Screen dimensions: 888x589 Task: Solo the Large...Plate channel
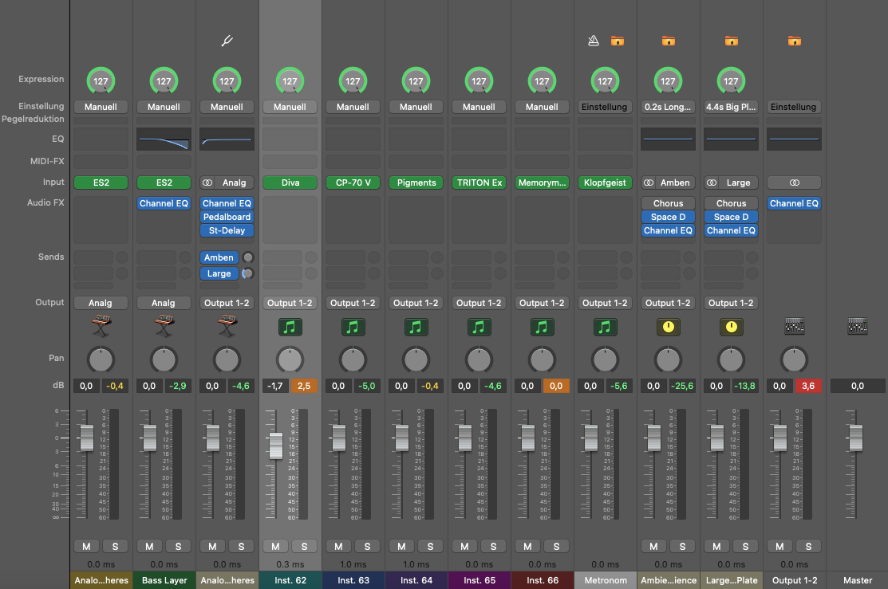[x=745, y=546]
